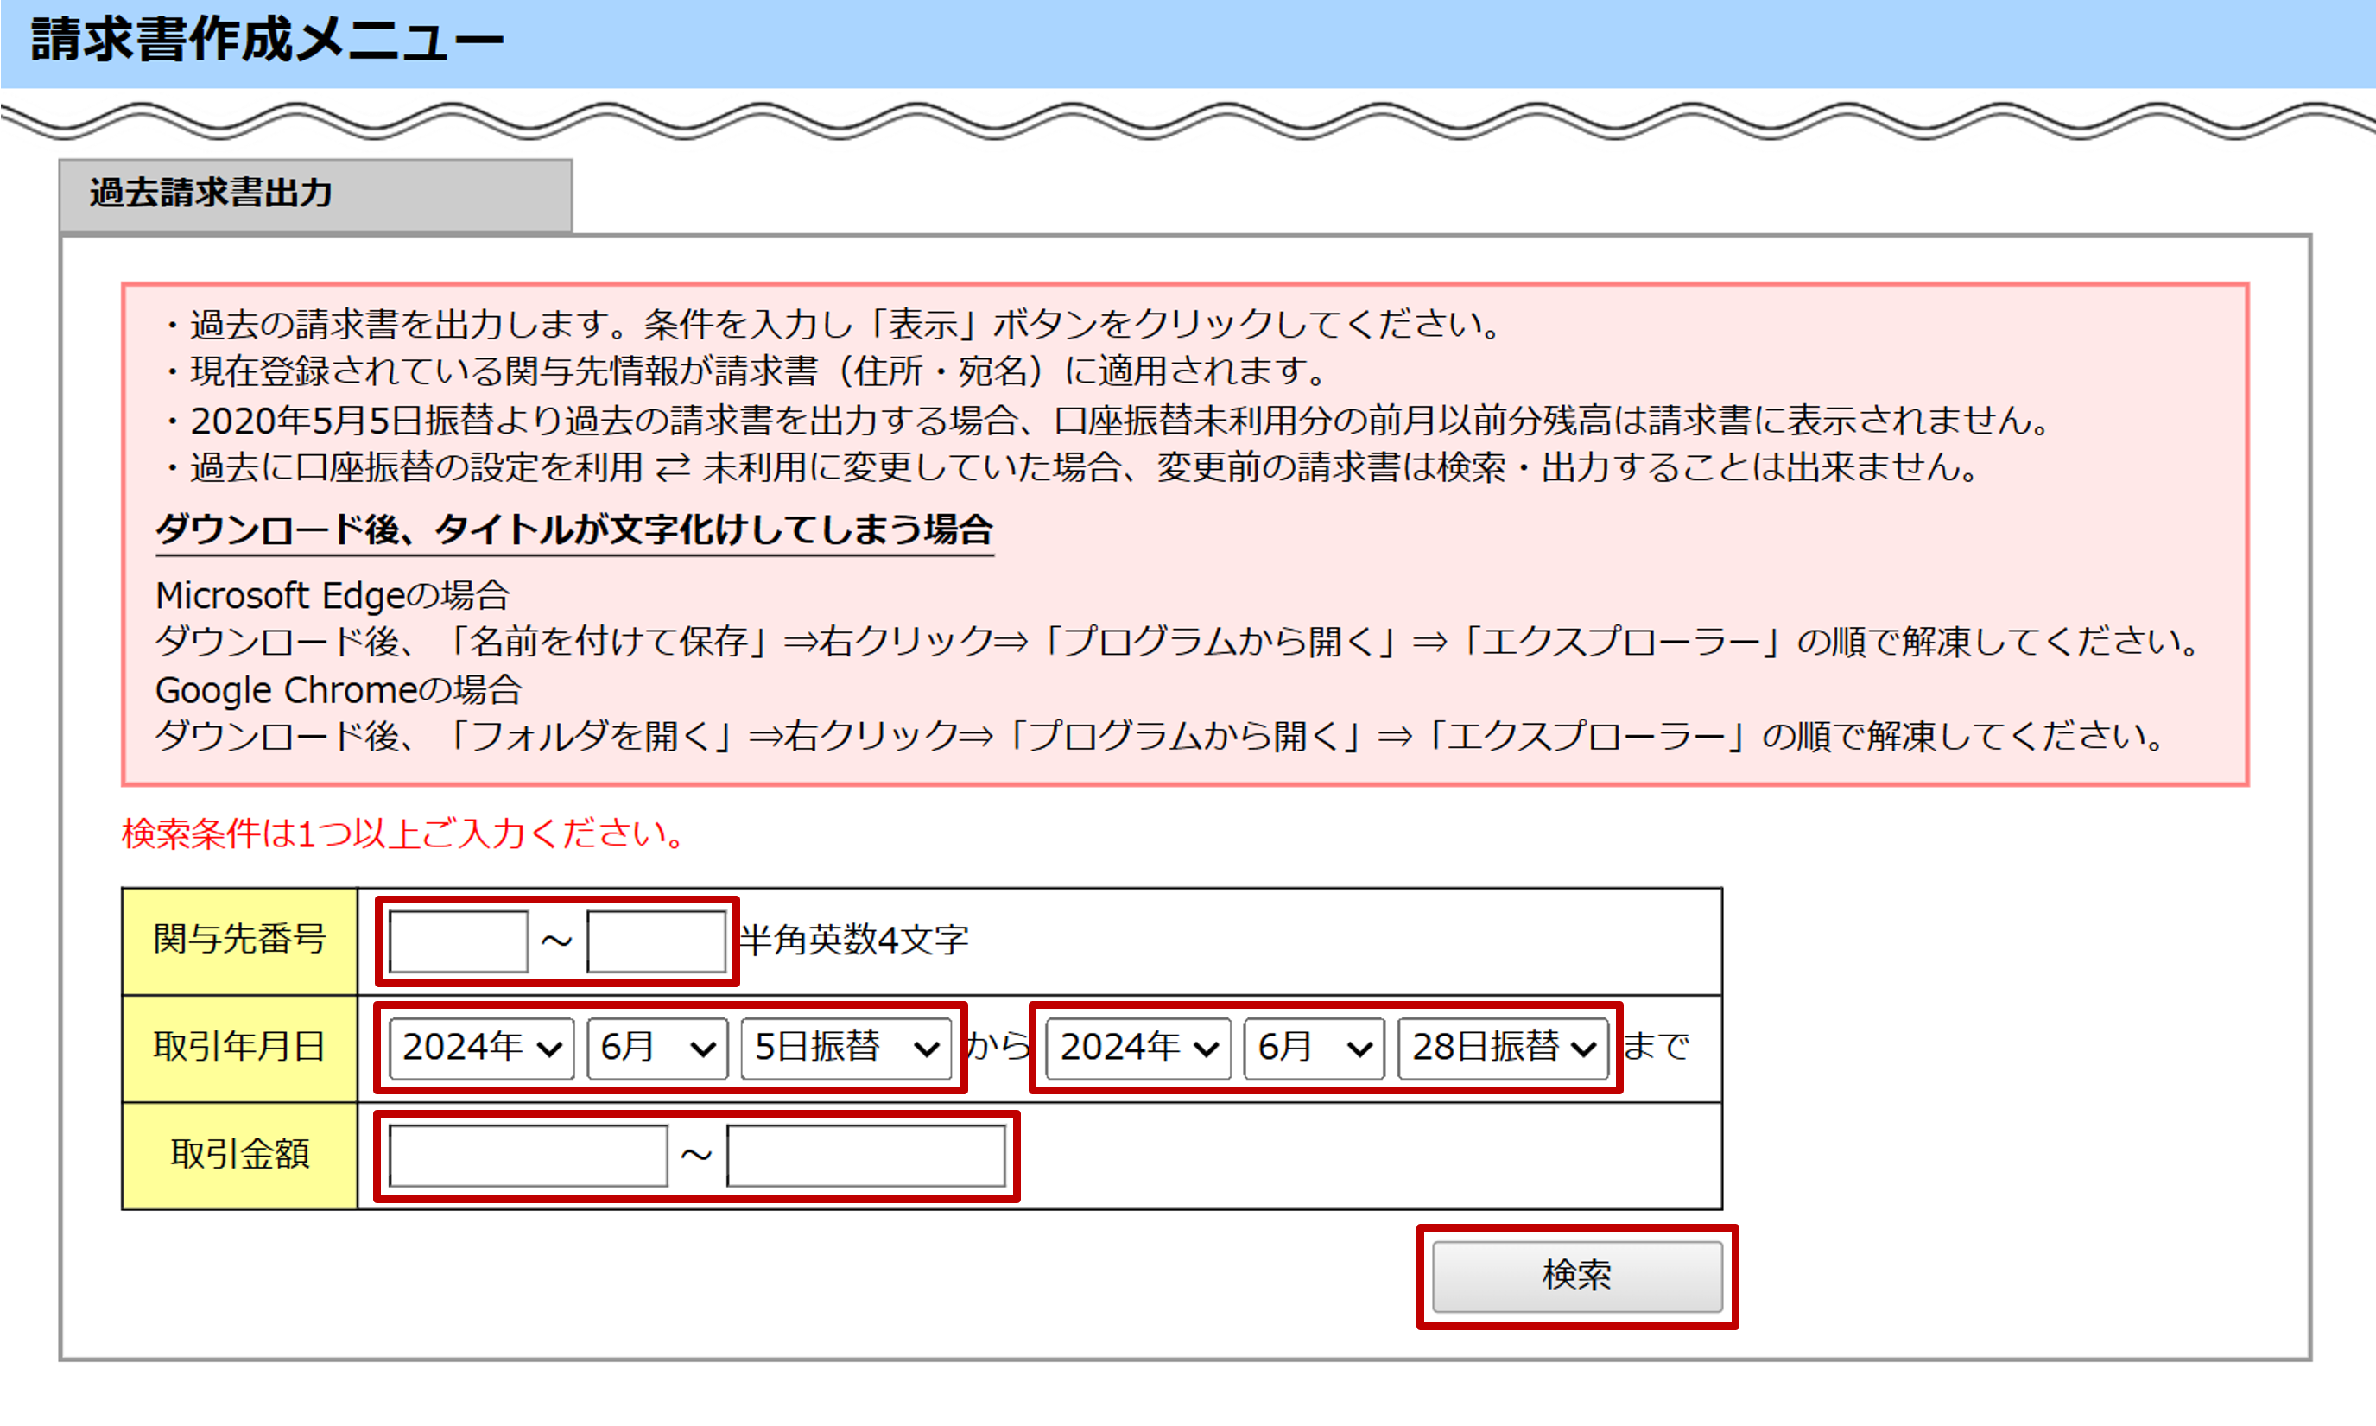
Task: Click the 取引金額 row label
Action: click(239, 1155)
